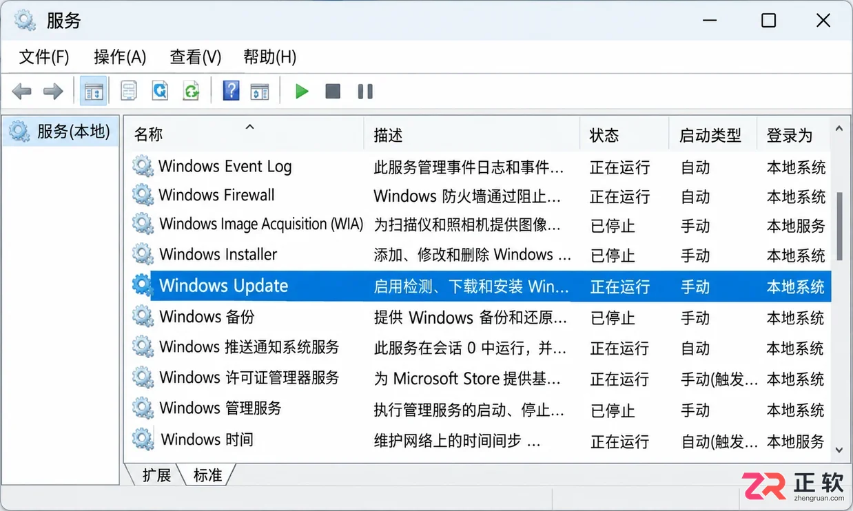This screenshot has height=511, width=853.
Task: Click description starting 为 Microsoft Store 提供基
Action: [467, 379]
